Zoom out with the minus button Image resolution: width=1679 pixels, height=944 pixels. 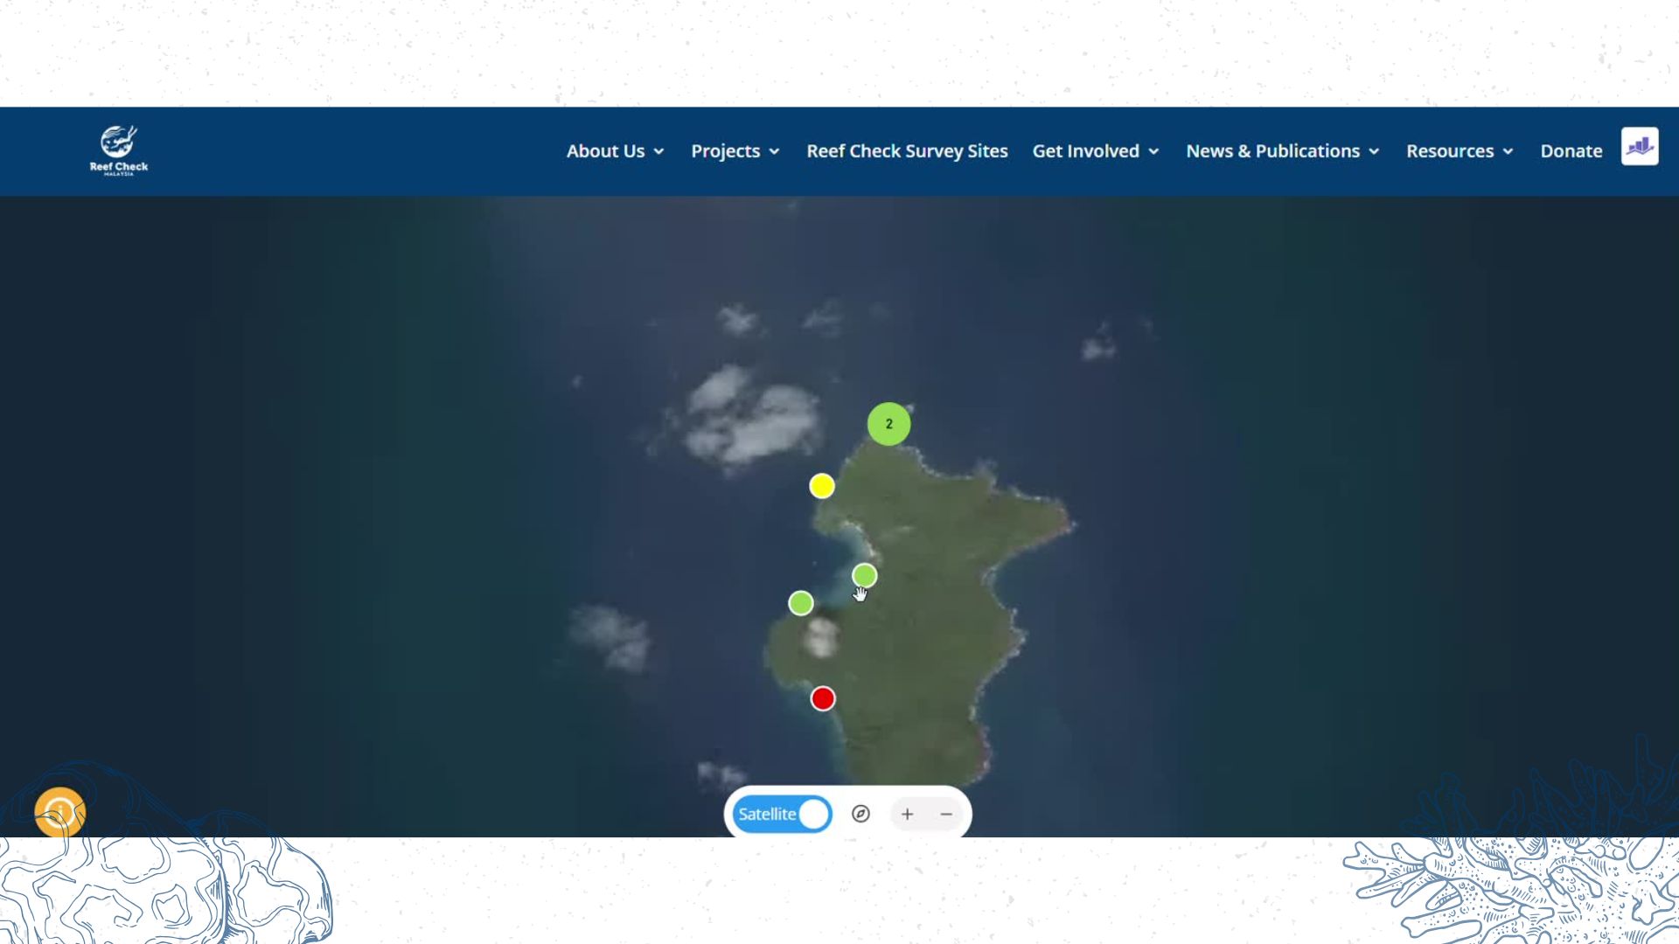click(946, 814)
